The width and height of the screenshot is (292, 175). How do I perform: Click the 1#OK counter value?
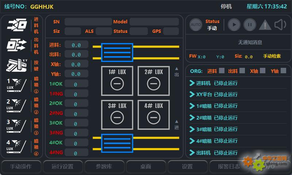click(x=76, y=84)
